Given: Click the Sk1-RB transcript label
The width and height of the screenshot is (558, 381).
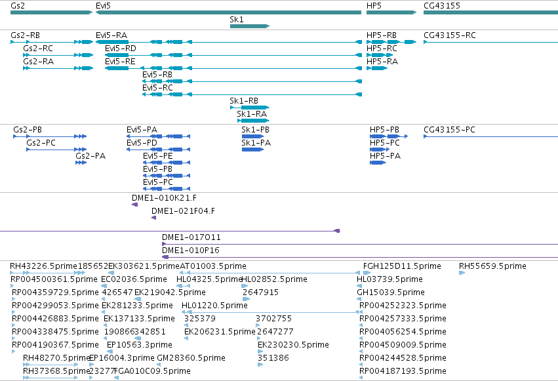Looking at the screenshot, I should [x=244, y=101].
